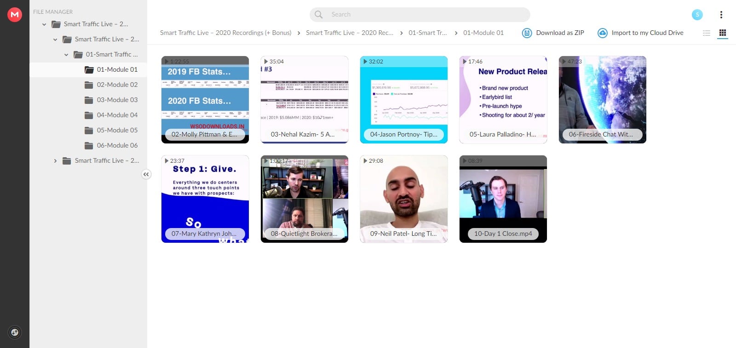Collapse the 01-Smart Traffic folder tree node
This screenshot has width=736, height=348.
(66, 55)
